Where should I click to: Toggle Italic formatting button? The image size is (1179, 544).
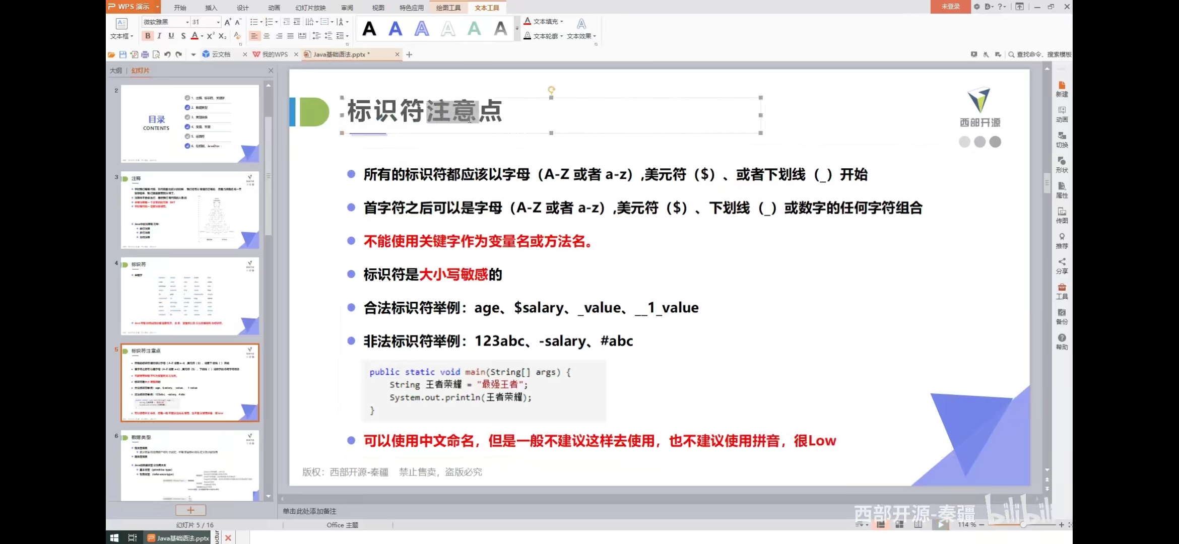click(x=159, y=36)
